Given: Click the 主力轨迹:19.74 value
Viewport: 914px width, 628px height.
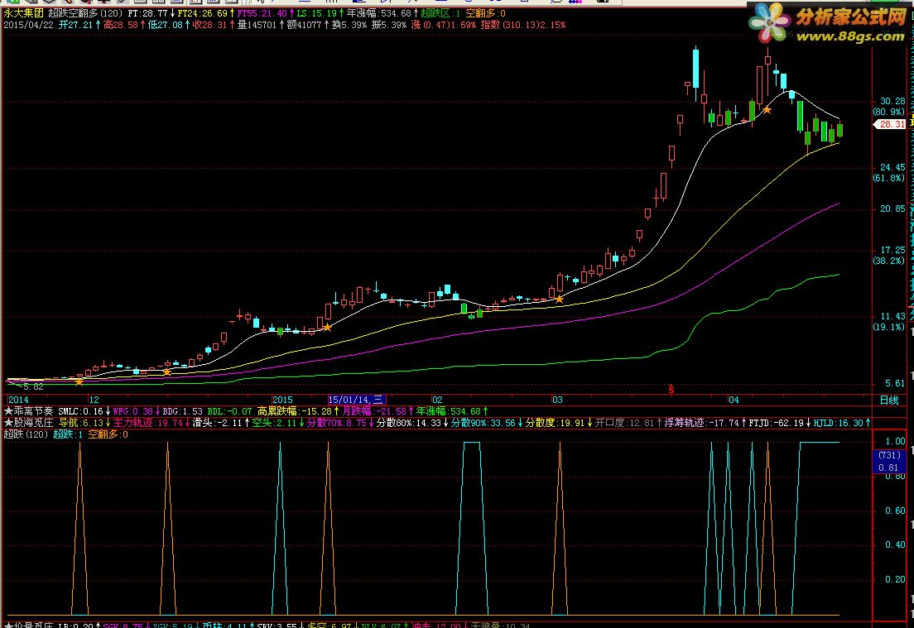Looking at the screenshot, I should coord(147,423).
